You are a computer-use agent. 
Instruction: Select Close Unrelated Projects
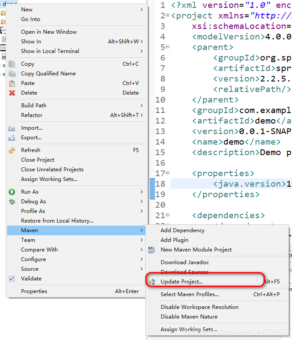(77, 170)
